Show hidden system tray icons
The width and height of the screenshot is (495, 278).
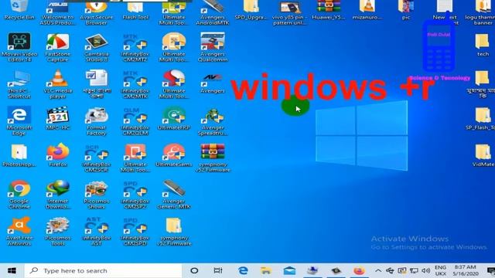click(x=378, y=270)
